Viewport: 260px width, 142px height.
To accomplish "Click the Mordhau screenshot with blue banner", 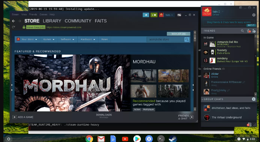I will tap(173, 76).
